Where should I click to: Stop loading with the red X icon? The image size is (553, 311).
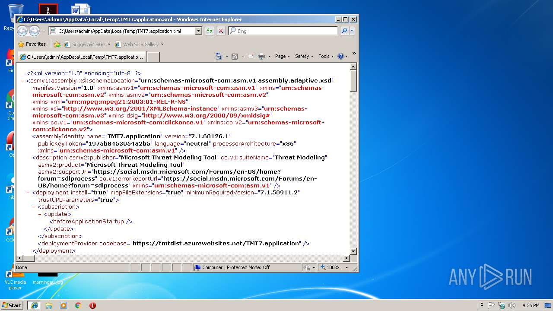[x=221, y=31]
